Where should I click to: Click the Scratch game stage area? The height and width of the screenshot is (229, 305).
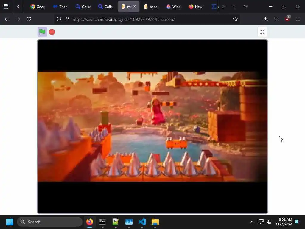[152, 126]
